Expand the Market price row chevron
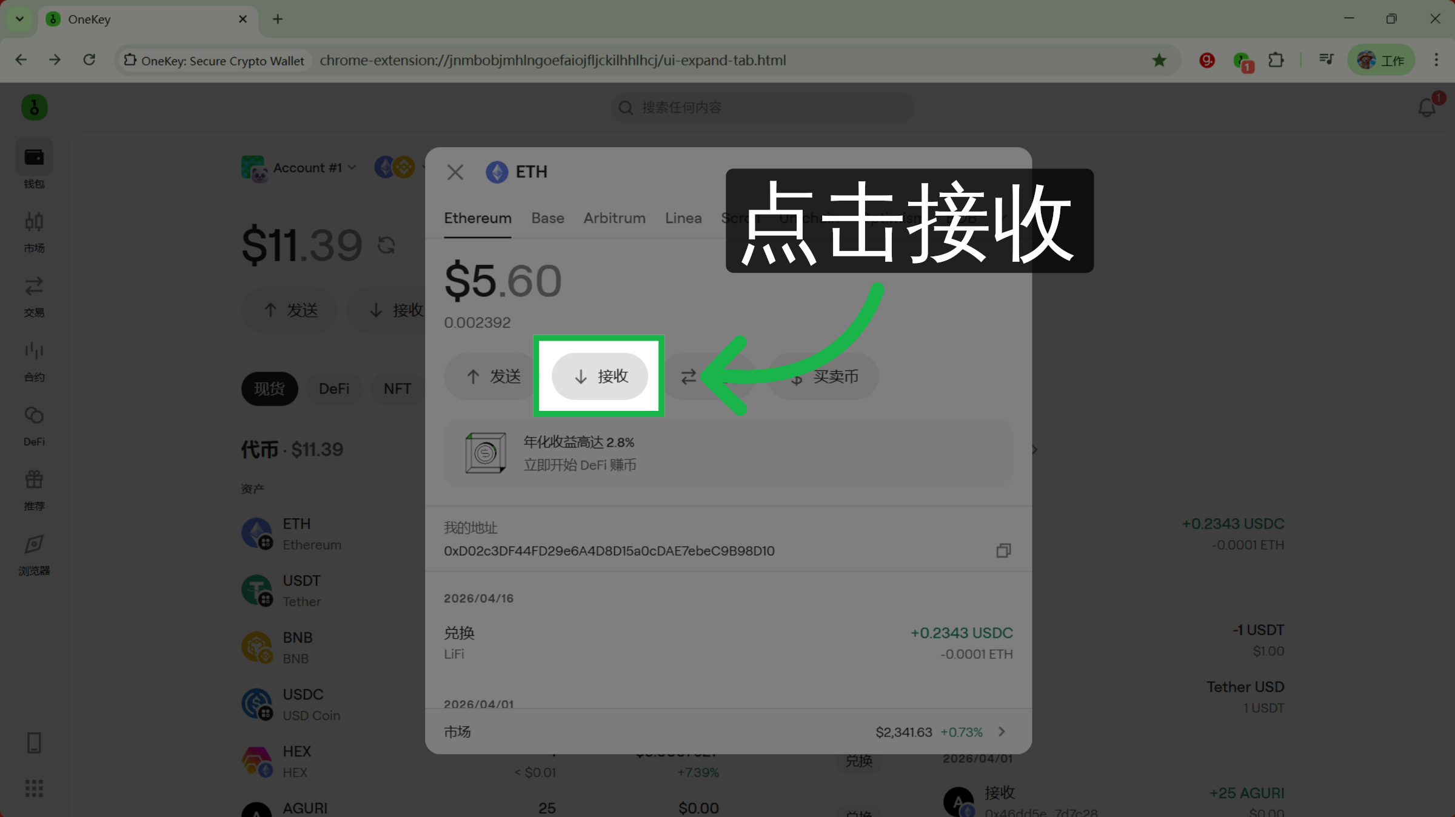The width and height of the screenshot is (1455, 817). [x=1002, y=732]
